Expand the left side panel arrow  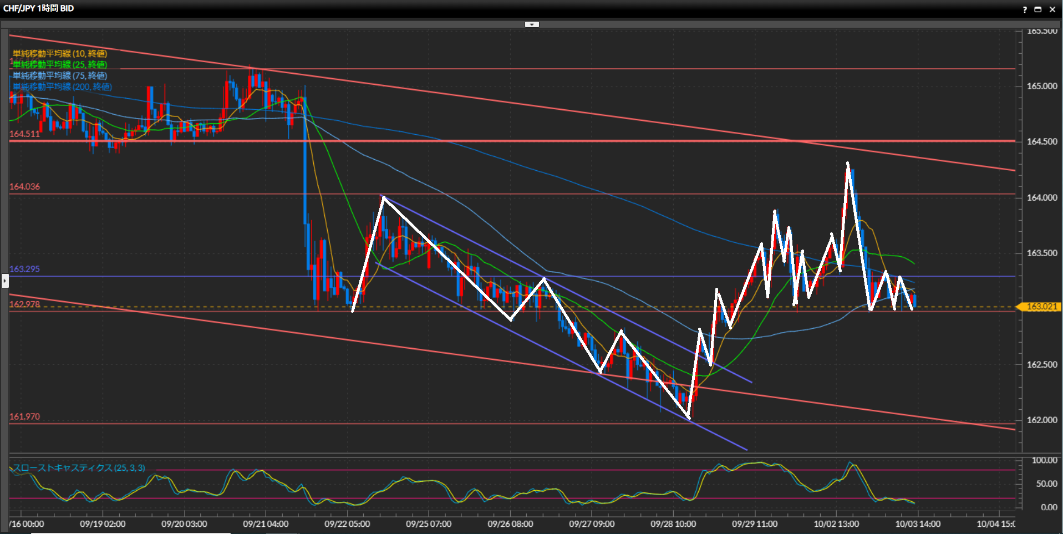(5, 281)
